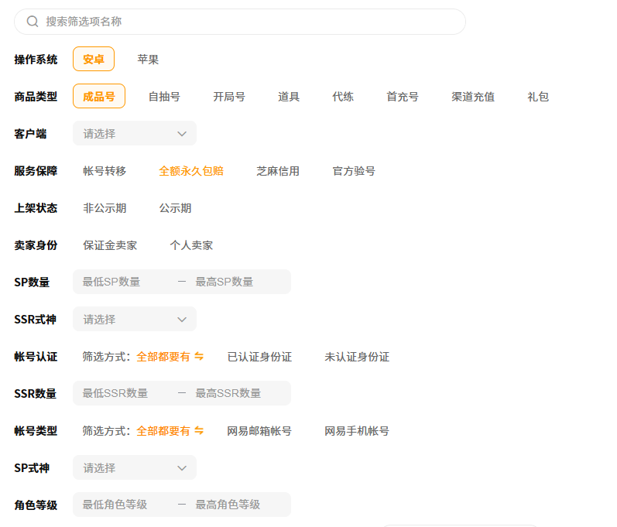Filter by 全额永久包赔 service guarantee
617x527 pixels.
(191, 171)
